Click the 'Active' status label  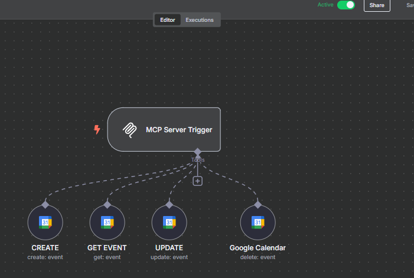pos(325,5)
